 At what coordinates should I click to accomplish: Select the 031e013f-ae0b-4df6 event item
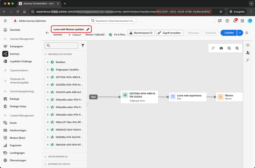65,92
